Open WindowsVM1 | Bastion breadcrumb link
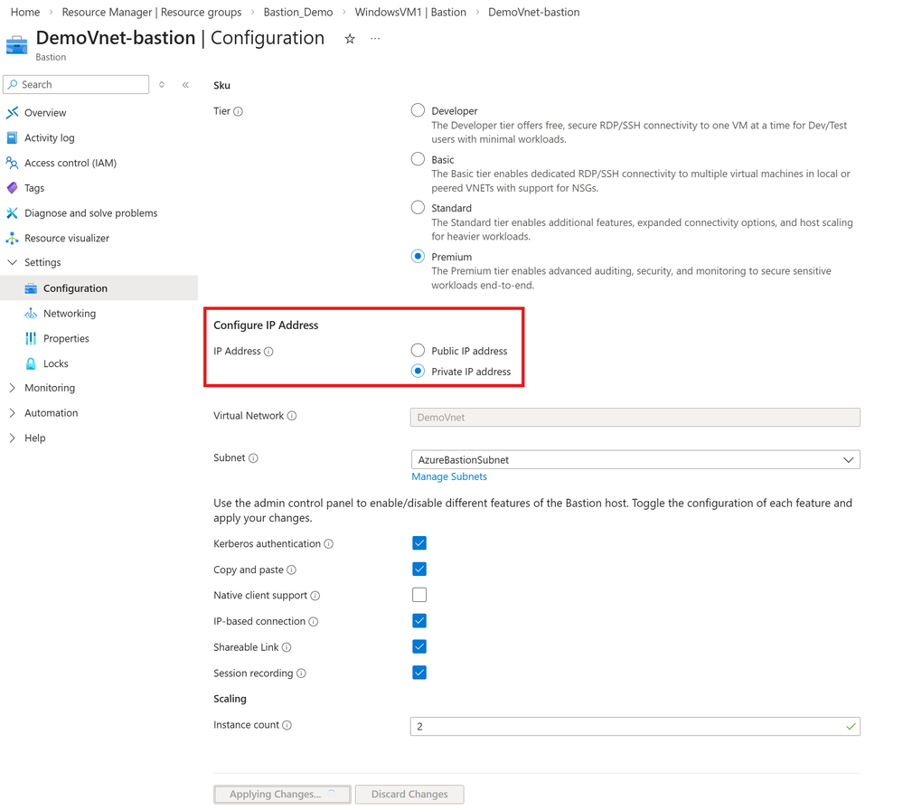 coord(410,12)
